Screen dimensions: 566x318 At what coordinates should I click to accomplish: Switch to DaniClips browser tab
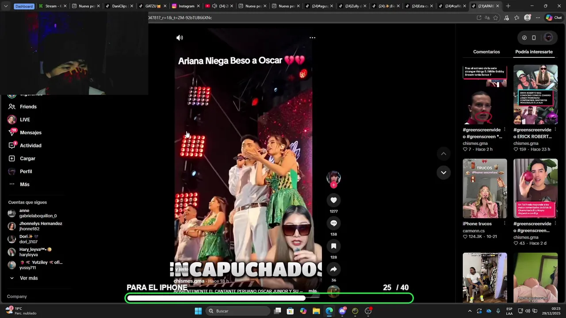click(120, 6)
